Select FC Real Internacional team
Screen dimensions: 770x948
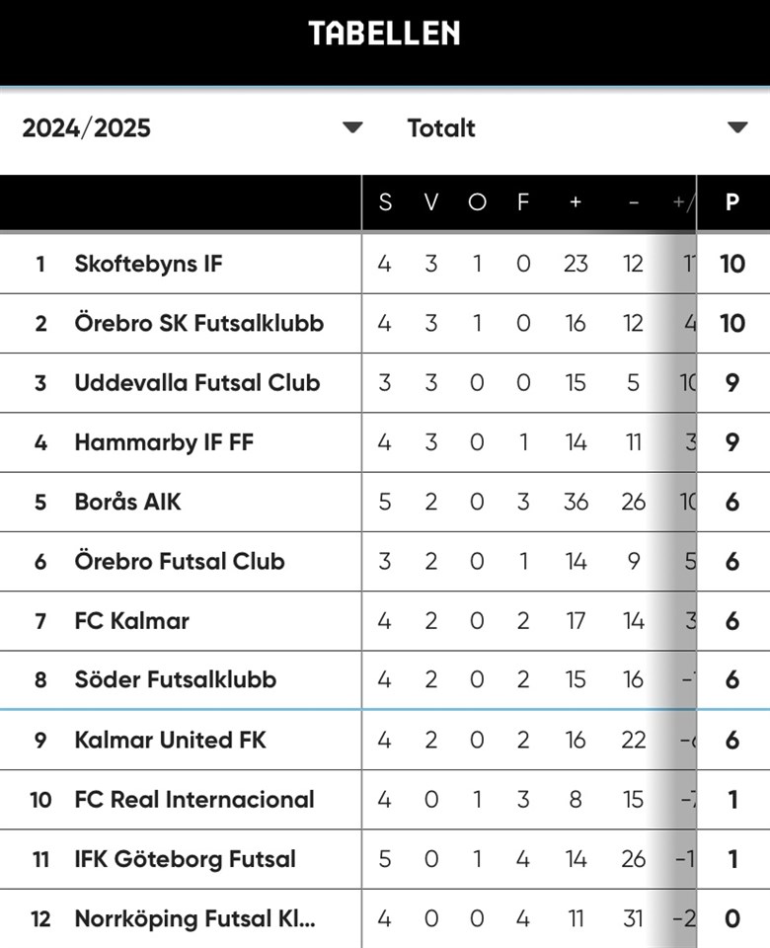pos(194,799)
